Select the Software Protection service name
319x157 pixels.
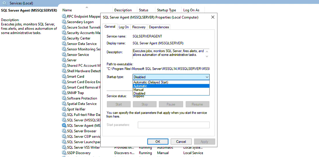click(x=82, y=98)
